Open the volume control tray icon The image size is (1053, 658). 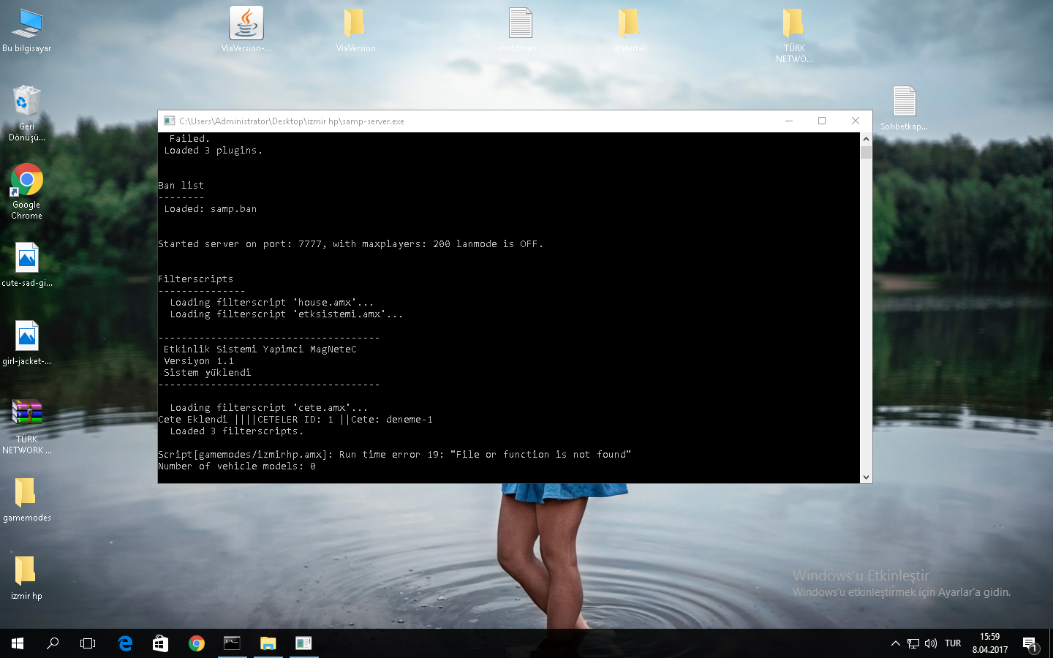[931, 643]
